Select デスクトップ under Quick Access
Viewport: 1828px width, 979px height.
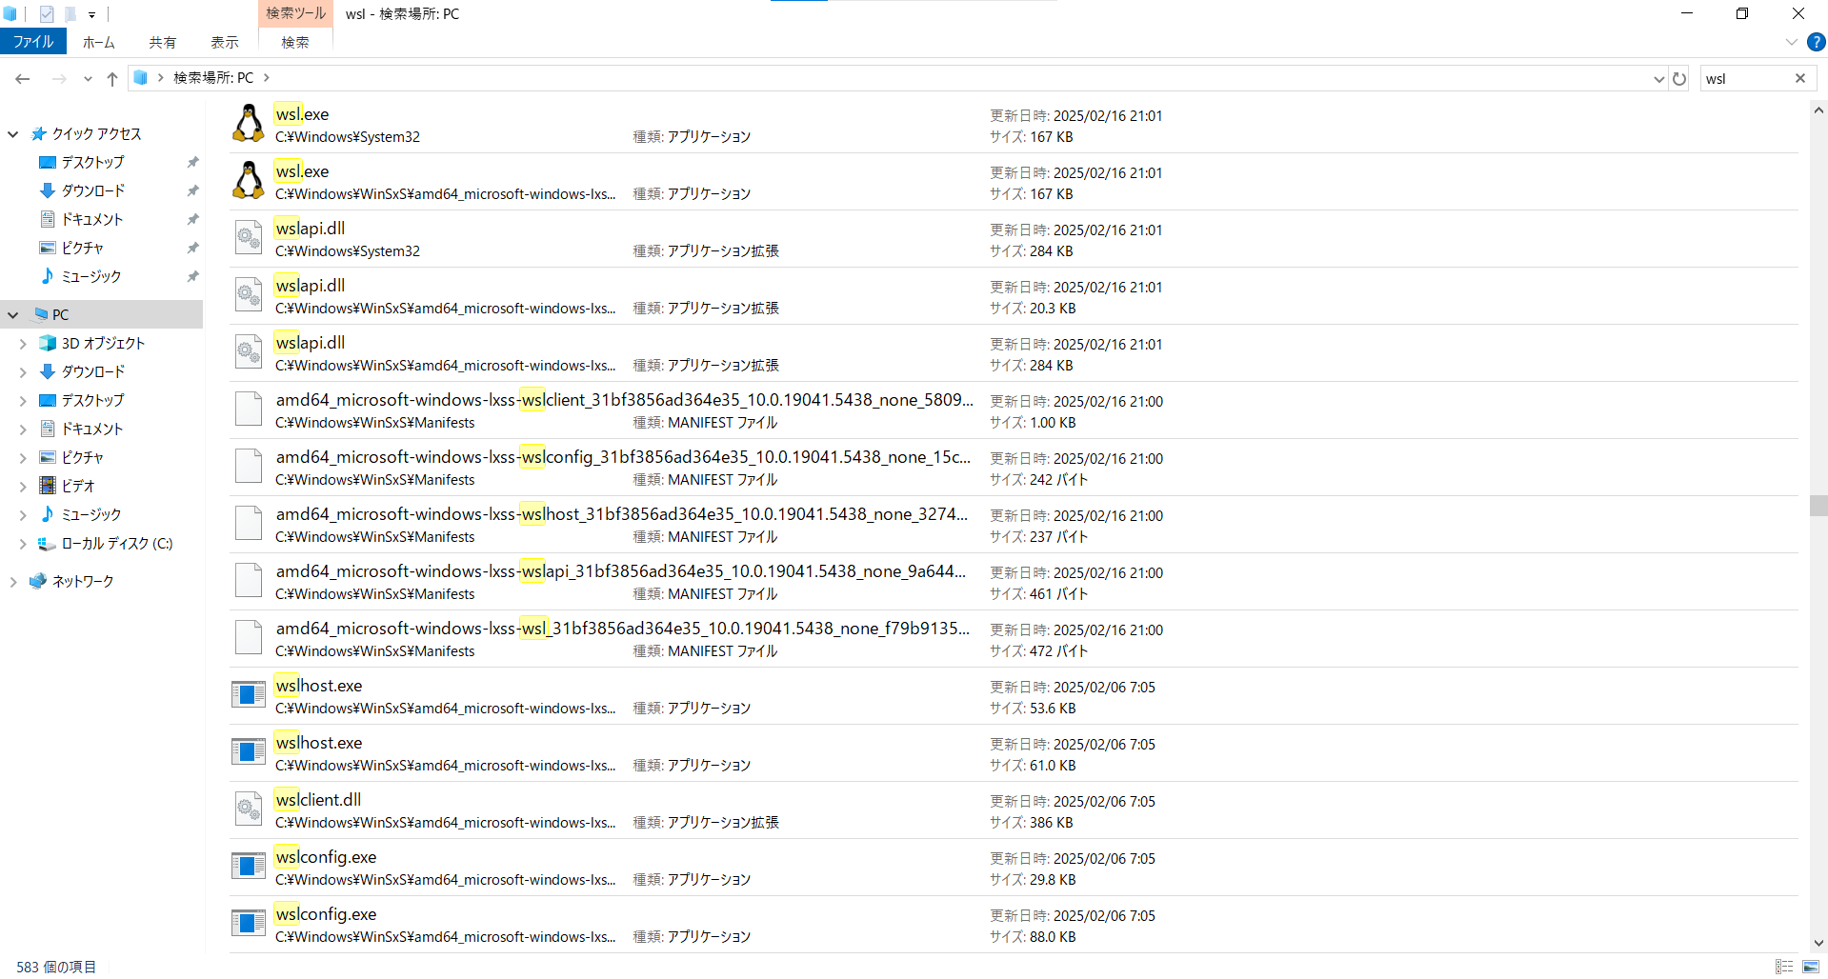(x=92, y=162)
